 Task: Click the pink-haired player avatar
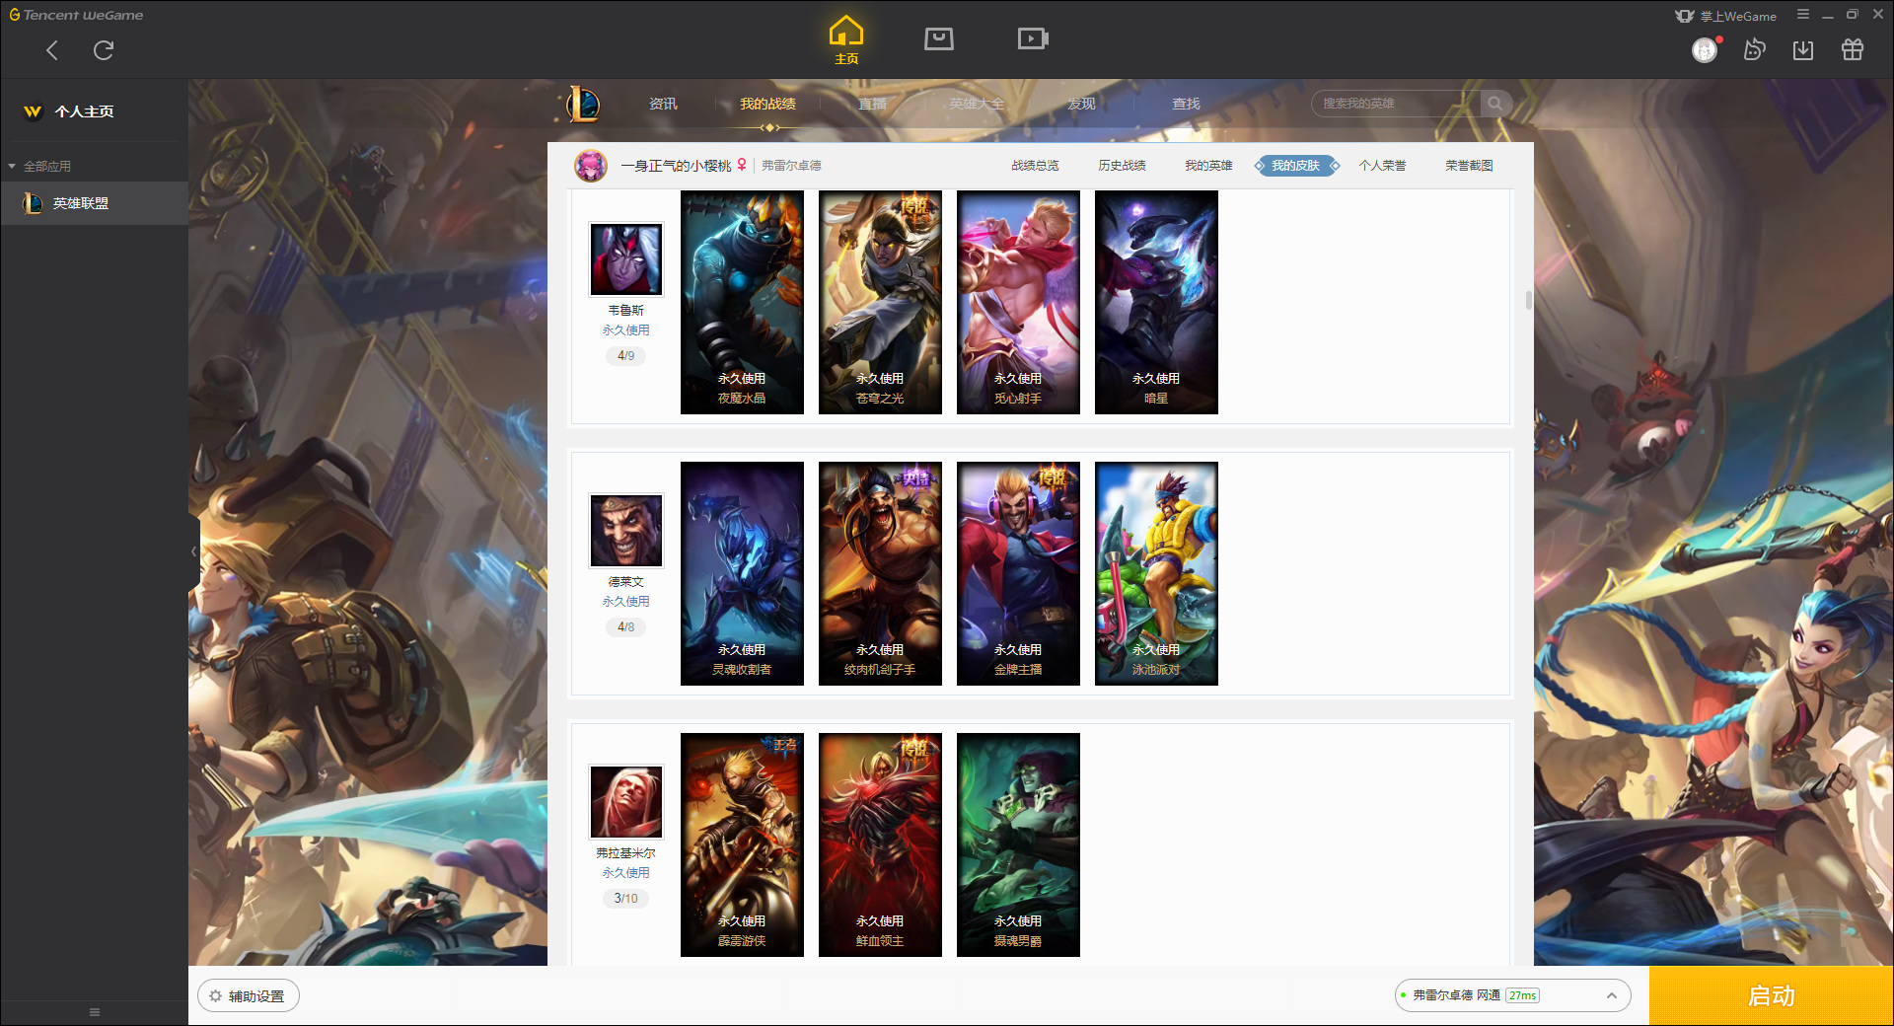click(591, 166)
